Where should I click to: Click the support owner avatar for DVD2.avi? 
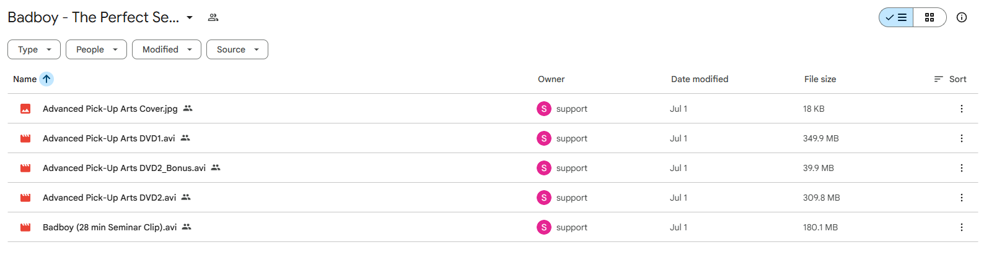(544, 198)
